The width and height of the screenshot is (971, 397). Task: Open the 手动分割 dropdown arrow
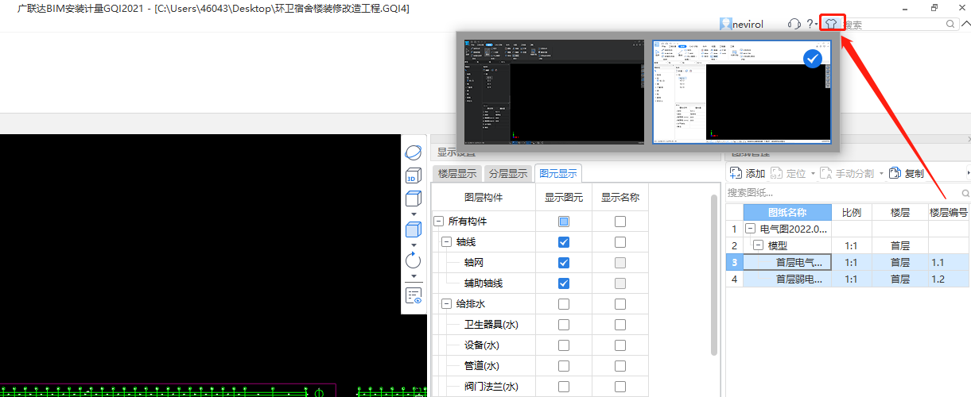click(880, 173)
